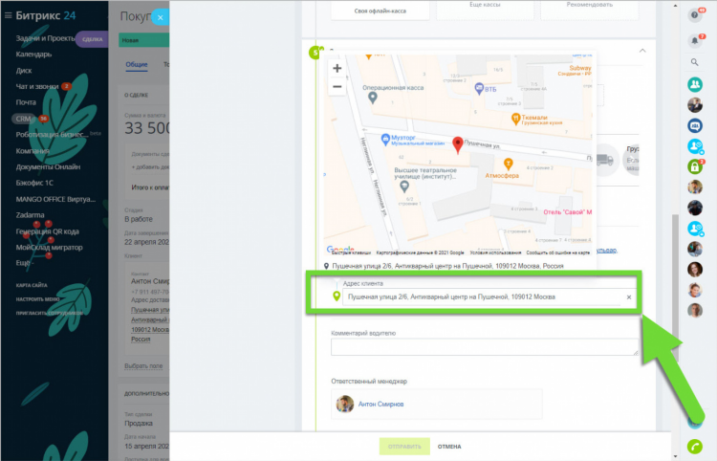Open the hamburger menu next to Битрикс 24
Image resolution: width=717 pixels, height=461 pixels.
pyautogui.click(x=8, y=15)
